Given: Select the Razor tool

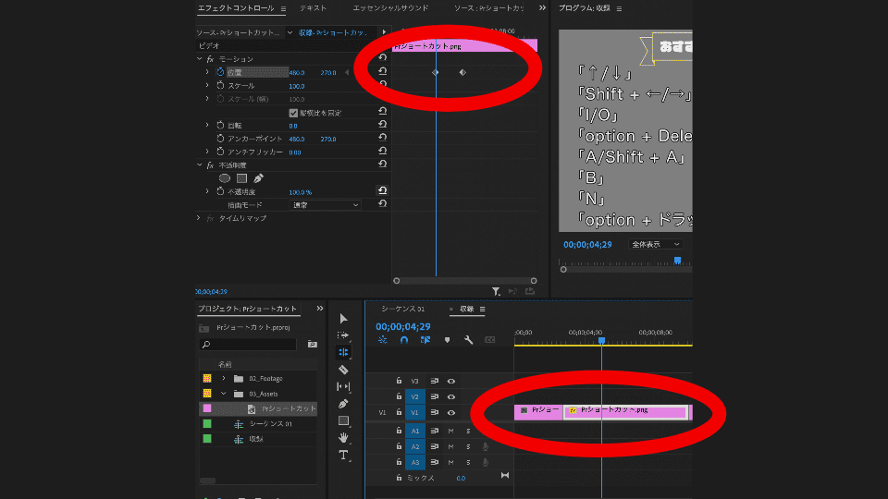Looking at the screenshot, I should [x=343, y=370].
